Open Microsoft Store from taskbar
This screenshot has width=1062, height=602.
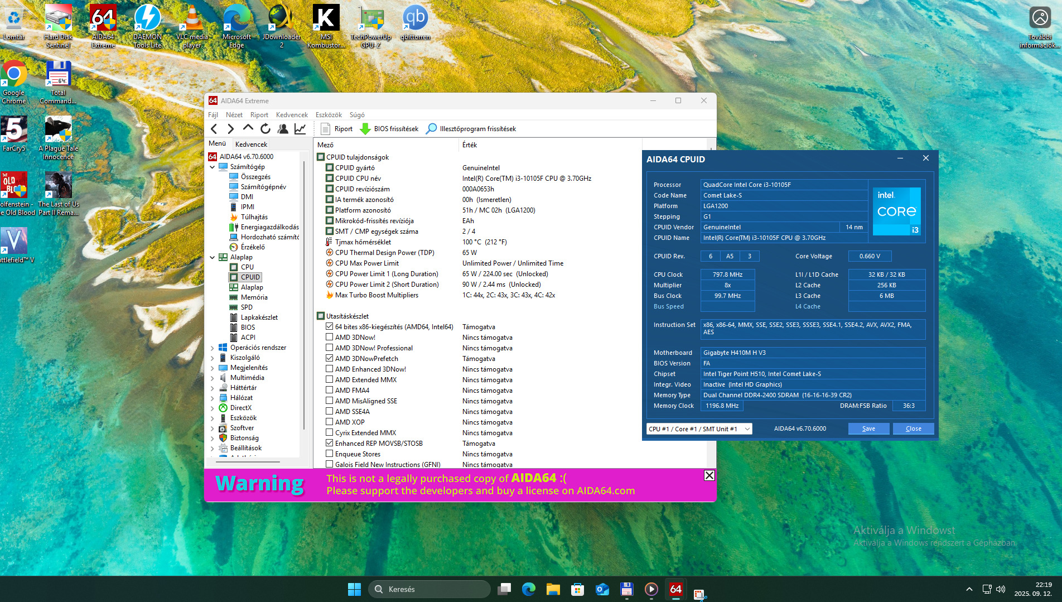tap(578, 589)
